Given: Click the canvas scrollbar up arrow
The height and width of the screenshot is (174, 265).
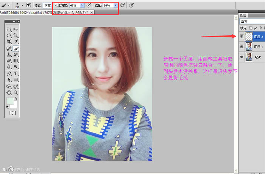Looking at the screenshot, I should (236, 17).
